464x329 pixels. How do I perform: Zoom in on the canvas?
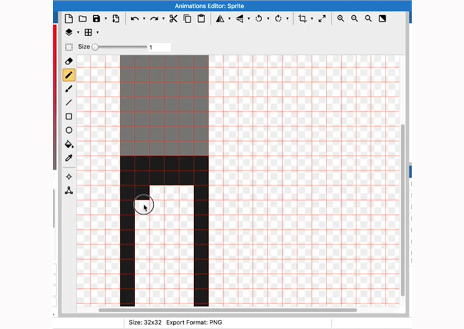341,19
